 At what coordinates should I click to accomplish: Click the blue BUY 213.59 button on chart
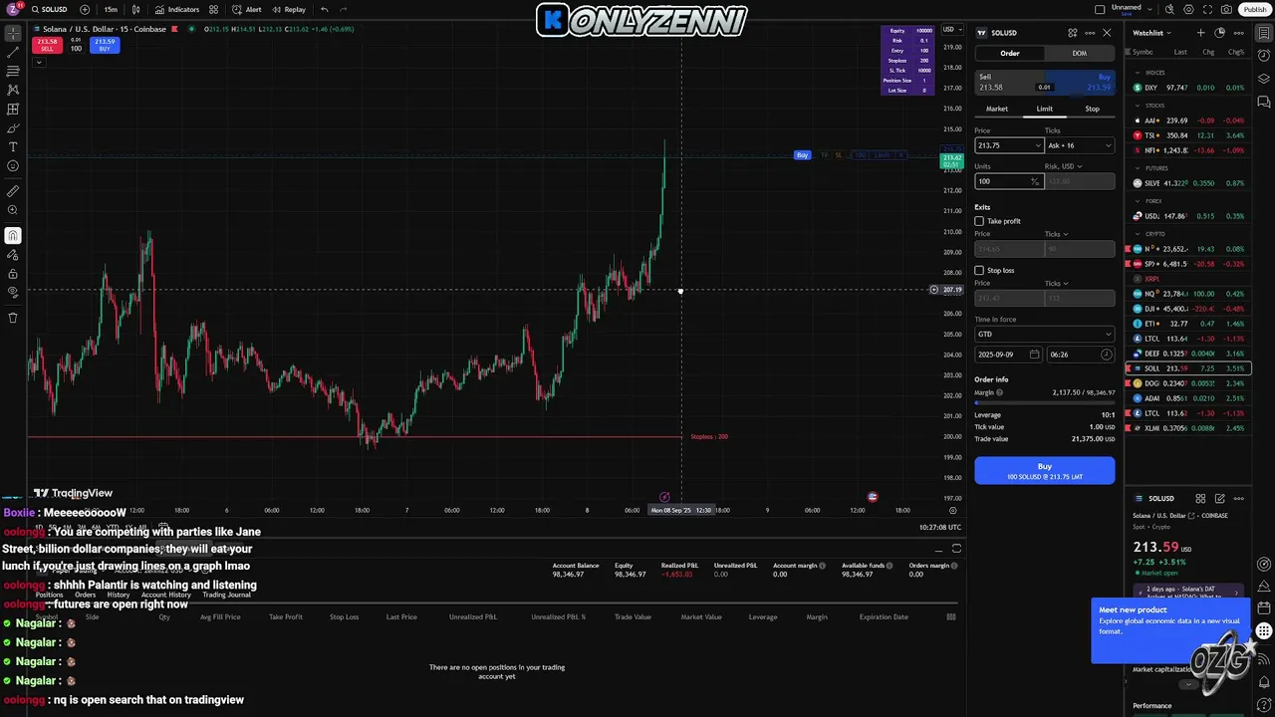click(105, 45)
